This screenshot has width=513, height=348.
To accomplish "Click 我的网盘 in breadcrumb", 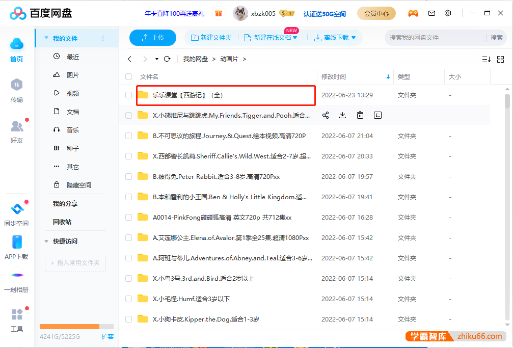I will coord(195,59).
